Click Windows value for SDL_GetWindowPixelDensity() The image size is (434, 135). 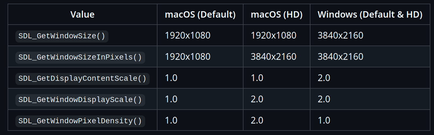(324, 120)
